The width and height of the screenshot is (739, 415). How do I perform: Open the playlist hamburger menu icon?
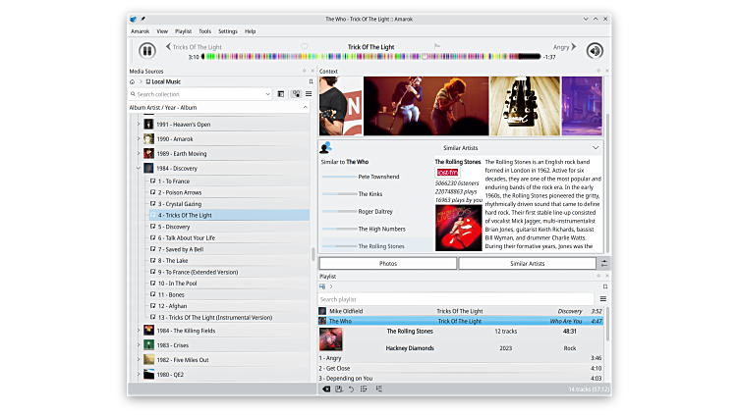click(x=602, y=299)
